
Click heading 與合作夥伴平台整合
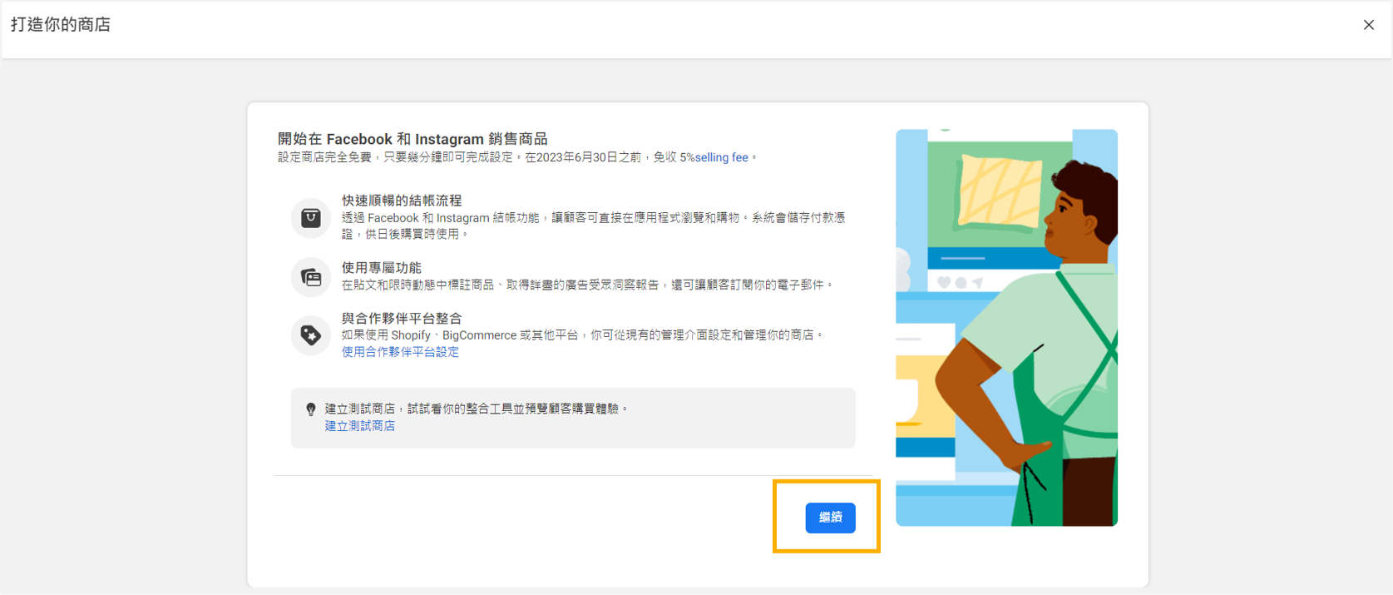(x=402, y=319)
